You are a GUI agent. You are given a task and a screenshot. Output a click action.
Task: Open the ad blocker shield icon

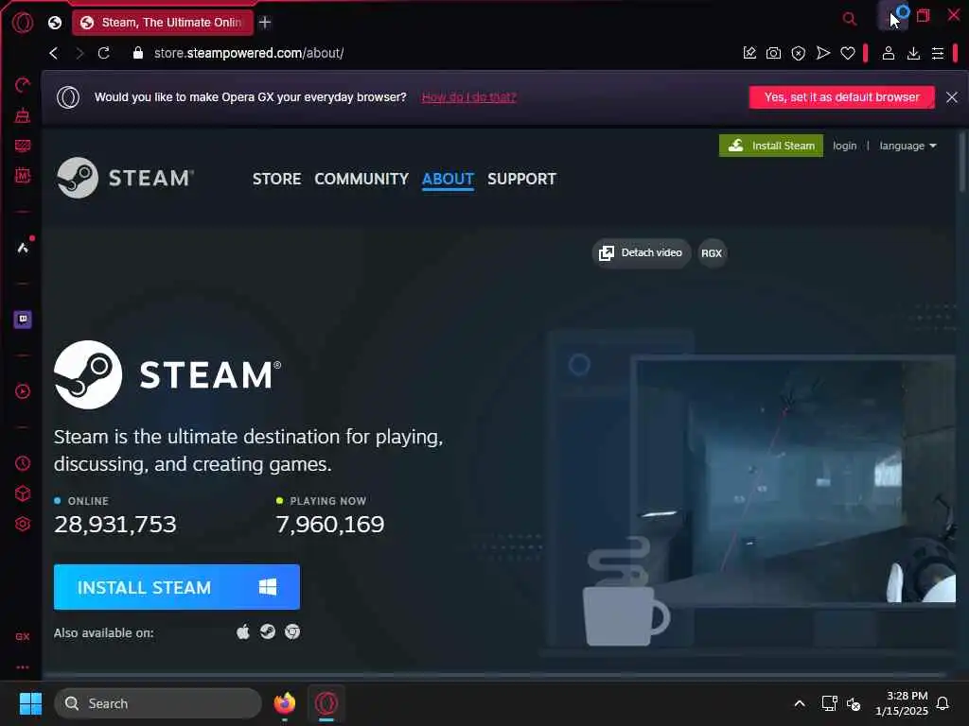(x=798, y=53)
